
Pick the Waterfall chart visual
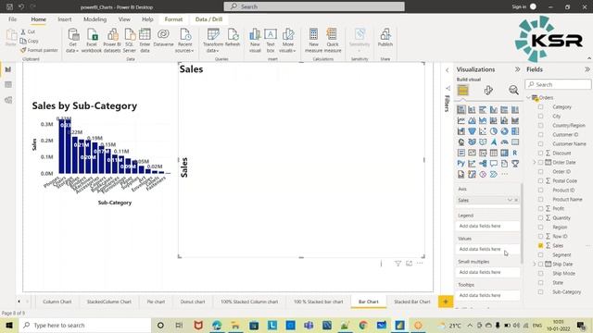461,131
